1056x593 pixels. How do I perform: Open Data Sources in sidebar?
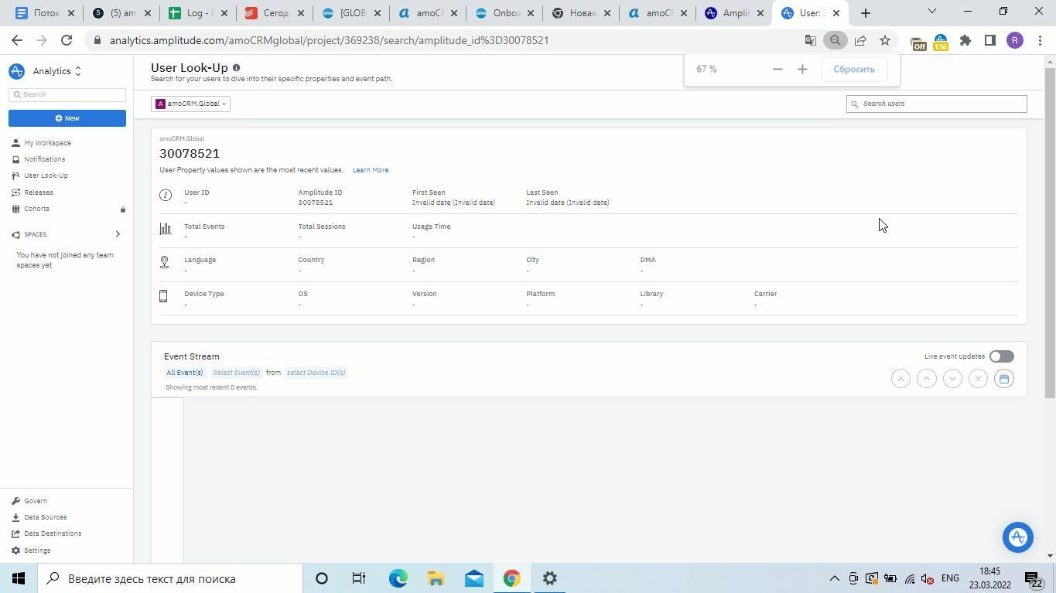coord(45,517)
